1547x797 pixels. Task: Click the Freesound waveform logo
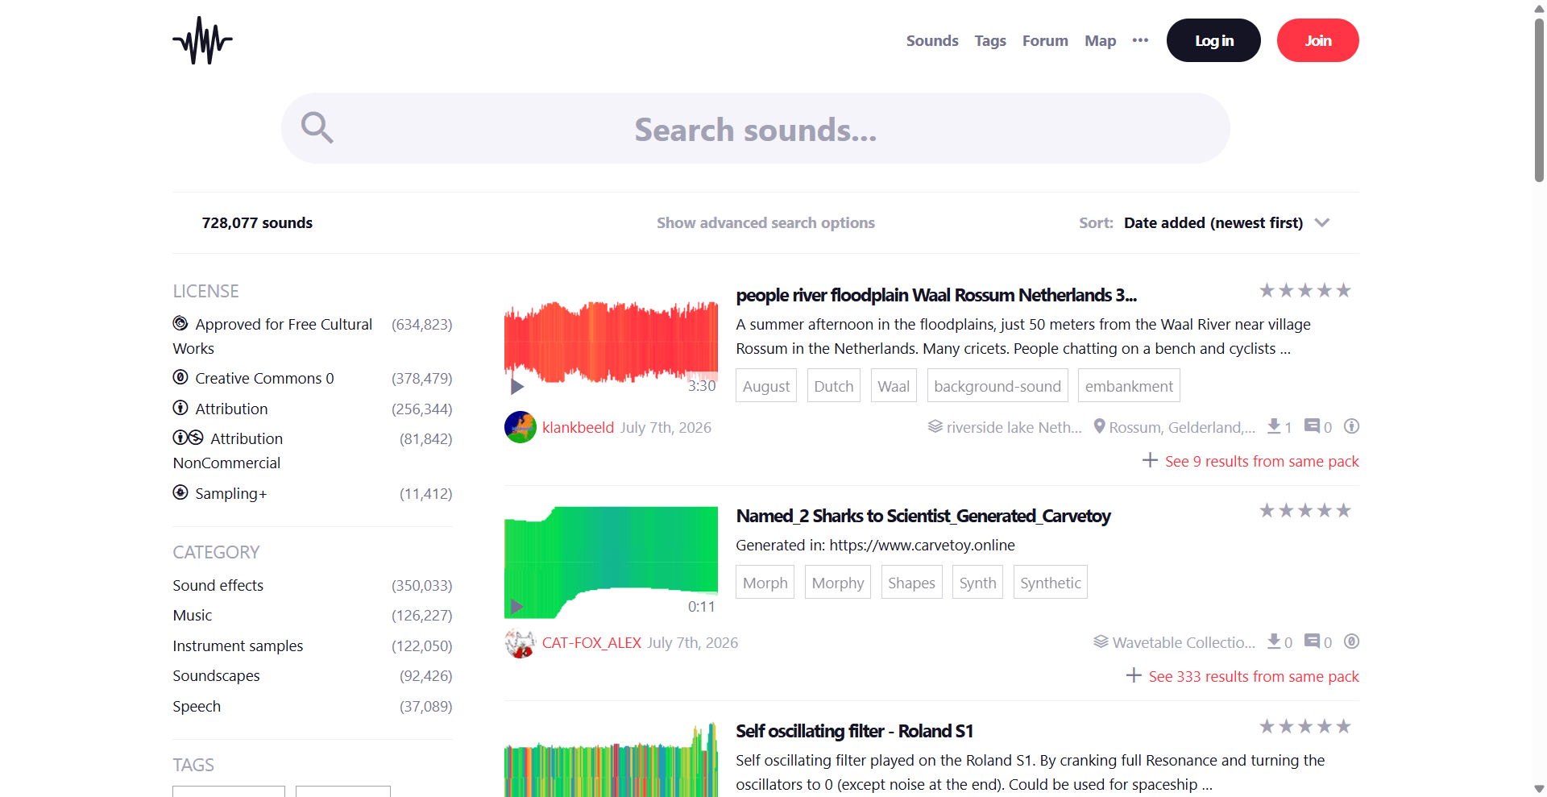[x=202, y=40]
